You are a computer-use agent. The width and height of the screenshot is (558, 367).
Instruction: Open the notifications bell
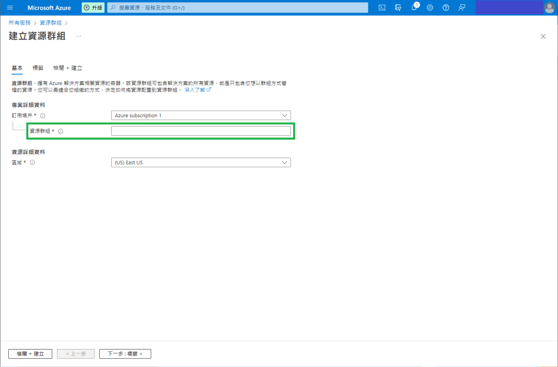[x=414, y=8]
